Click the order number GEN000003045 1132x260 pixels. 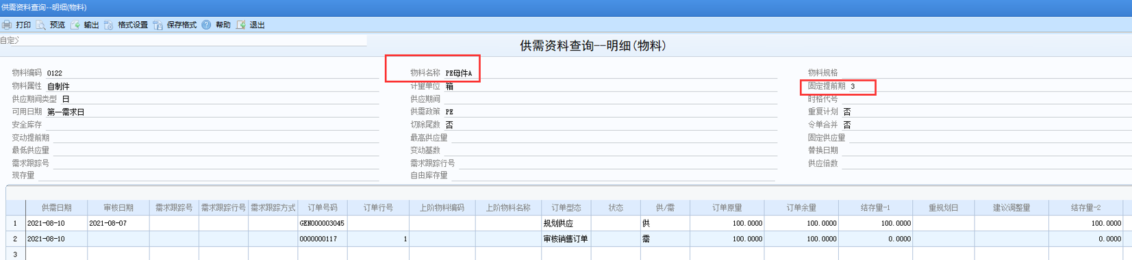pyautogui.click(x=322, y=223)
